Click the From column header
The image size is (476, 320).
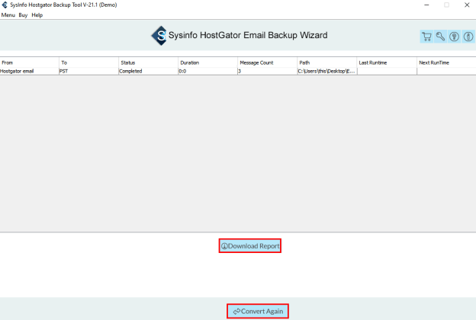click(x=29, y=62)
